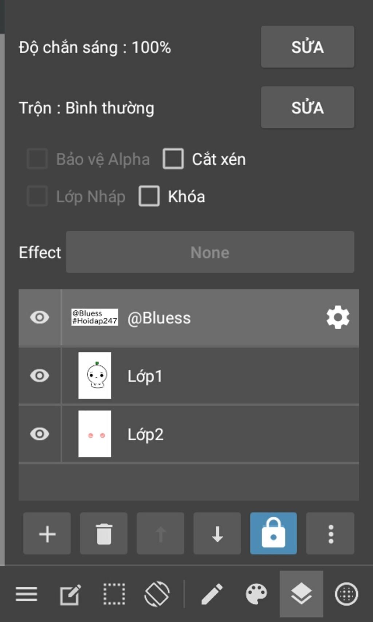
Task: Delete layer using trash icon
Action: click(104, 533)
